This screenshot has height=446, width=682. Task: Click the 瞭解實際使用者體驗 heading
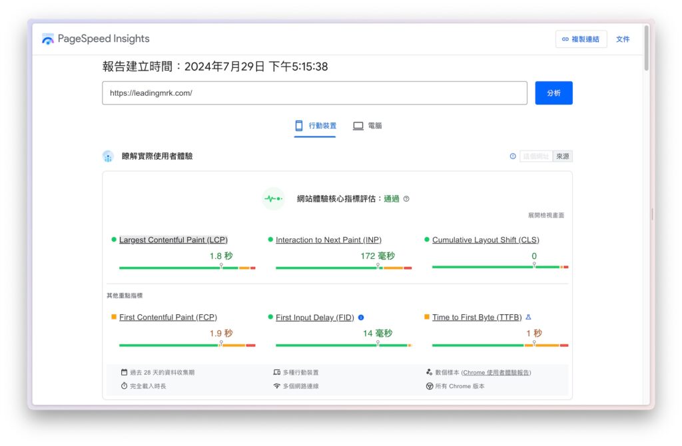[x=157, y=156]
